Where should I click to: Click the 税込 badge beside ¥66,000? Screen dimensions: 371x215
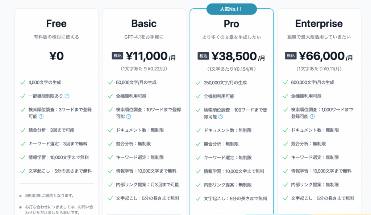(291, 56)
